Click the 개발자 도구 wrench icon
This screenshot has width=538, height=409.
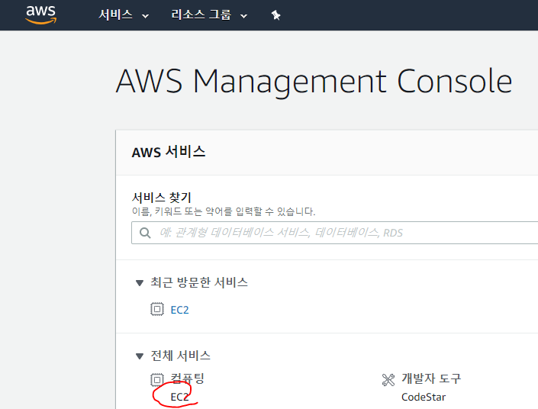(x=388, y=380)
